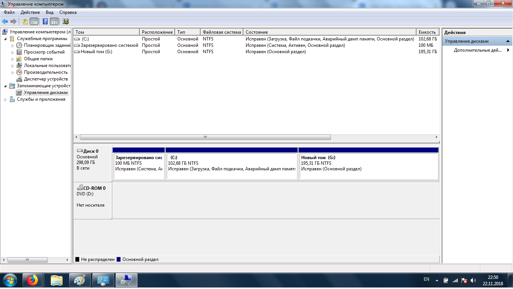Click the volume list horizontal scrollbar

(205, 137)
